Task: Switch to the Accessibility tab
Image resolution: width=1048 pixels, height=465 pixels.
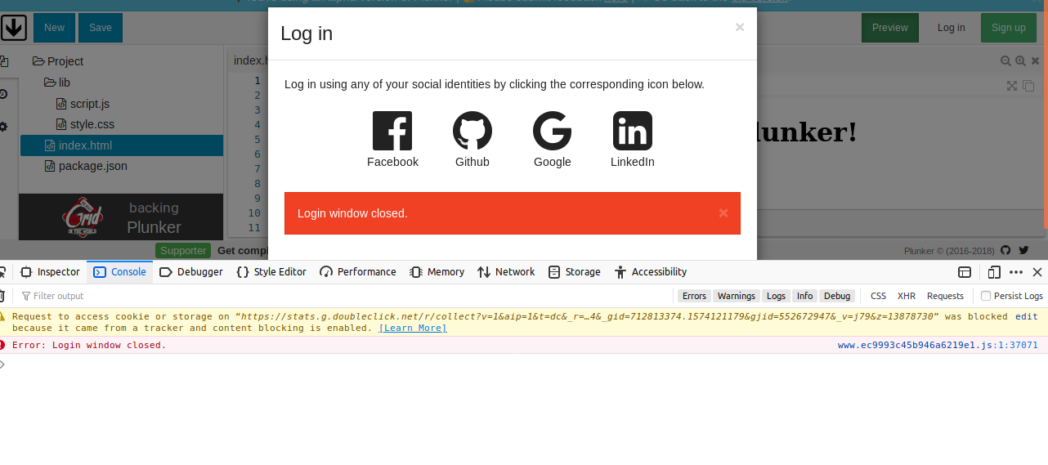Action: coord(651,272)
